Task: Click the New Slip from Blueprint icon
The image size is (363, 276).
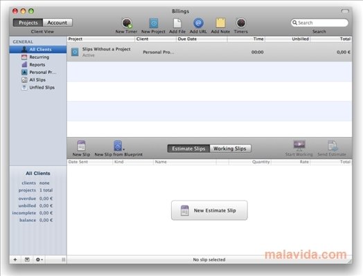Action: click(118, 146)
